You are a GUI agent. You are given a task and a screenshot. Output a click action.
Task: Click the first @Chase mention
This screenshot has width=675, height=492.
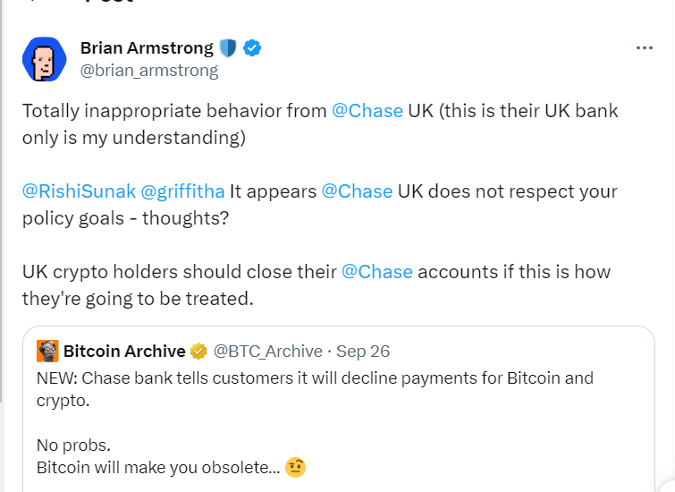(x=367, y=112)
